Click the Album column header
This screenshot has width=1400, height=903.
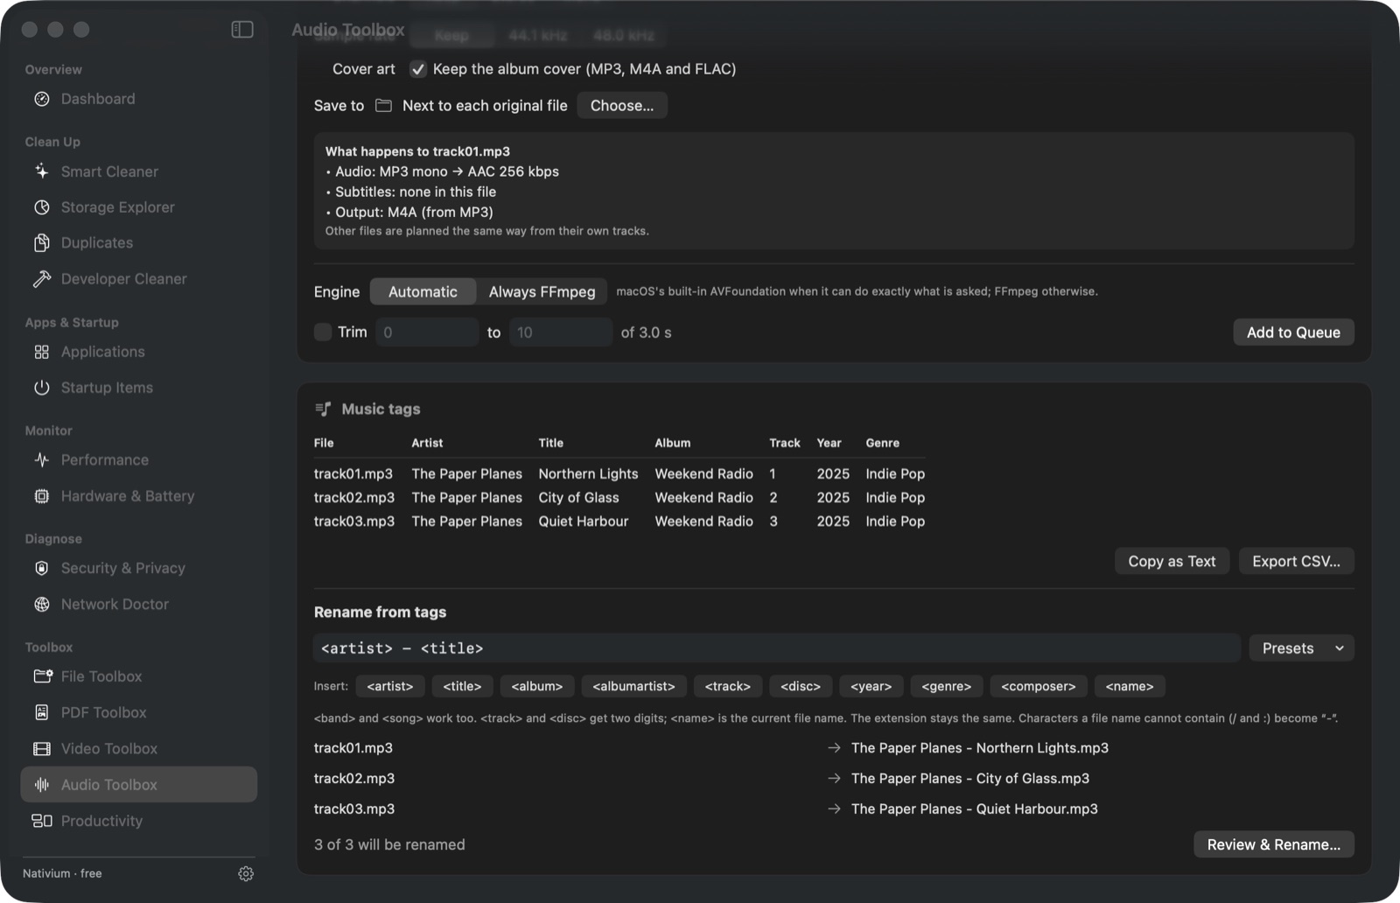coord(672,444)
